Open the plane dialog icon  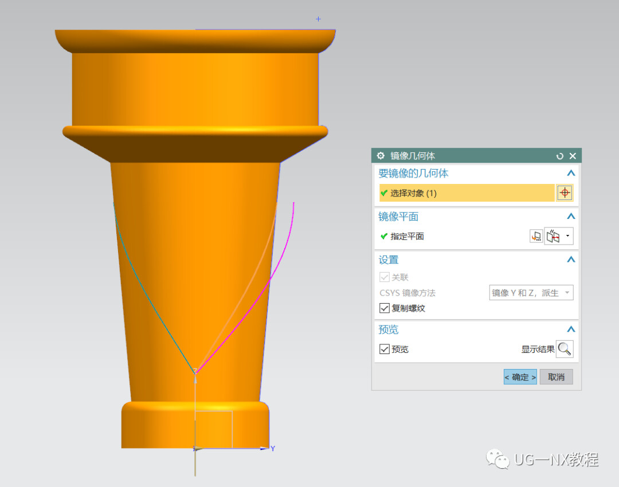point(536,237)
